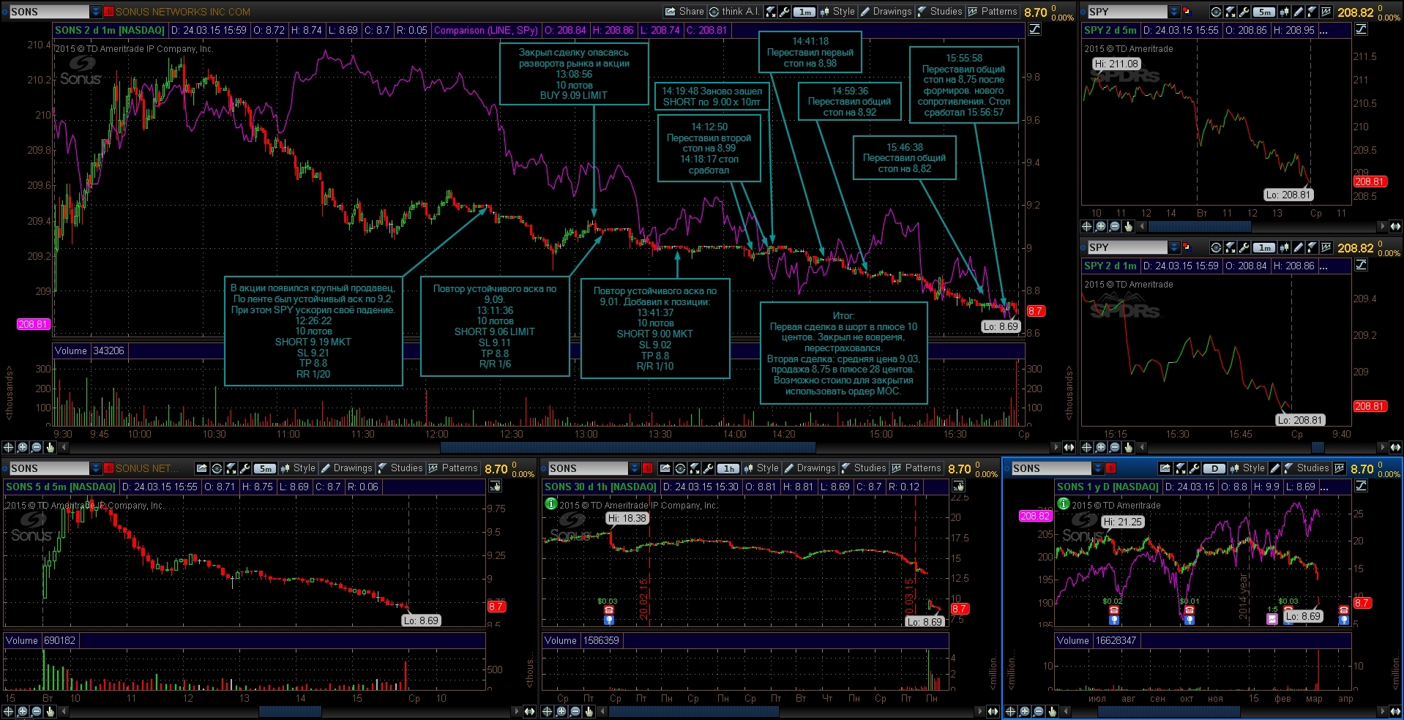Open wrench settings icon in main SONS 1m chart
1404x720 pixels.
[x=785, y=12]
